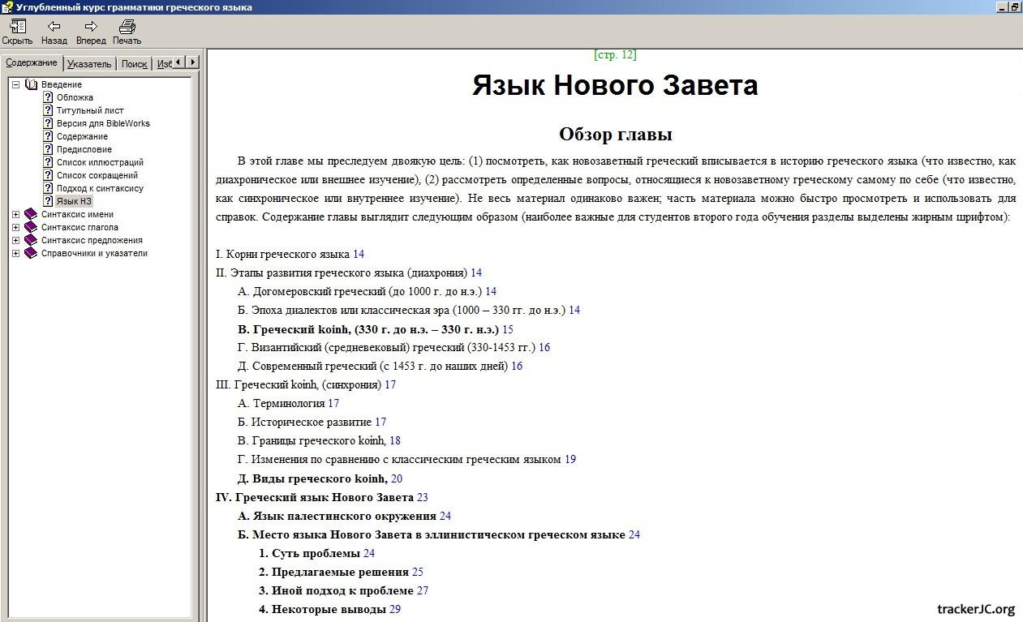Switch to the Указатель tab
1023x622 pixels.
tap(88, 64)
